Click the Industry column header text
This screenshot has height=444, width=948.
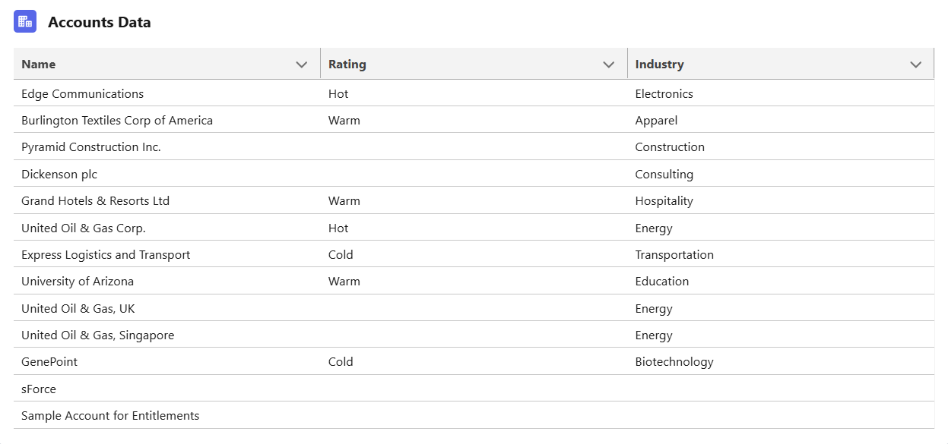click(x=660, y=65)
